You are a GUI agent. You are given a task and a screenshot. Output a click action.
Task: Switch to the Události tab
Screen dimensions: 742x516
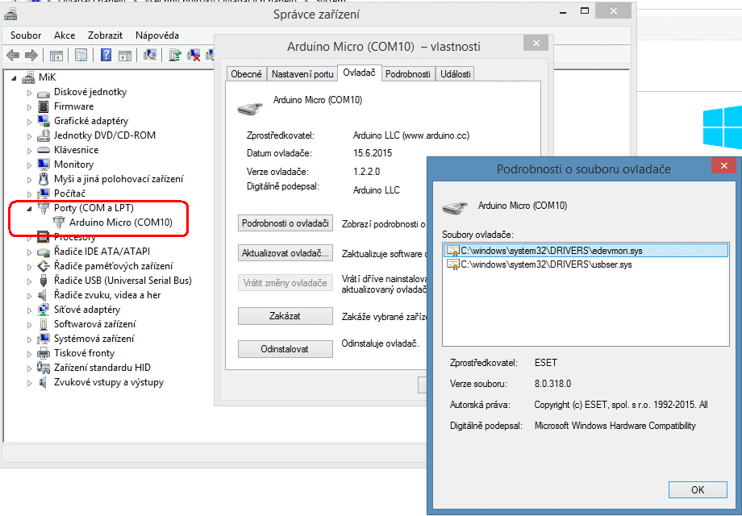[x=455, y=74]
